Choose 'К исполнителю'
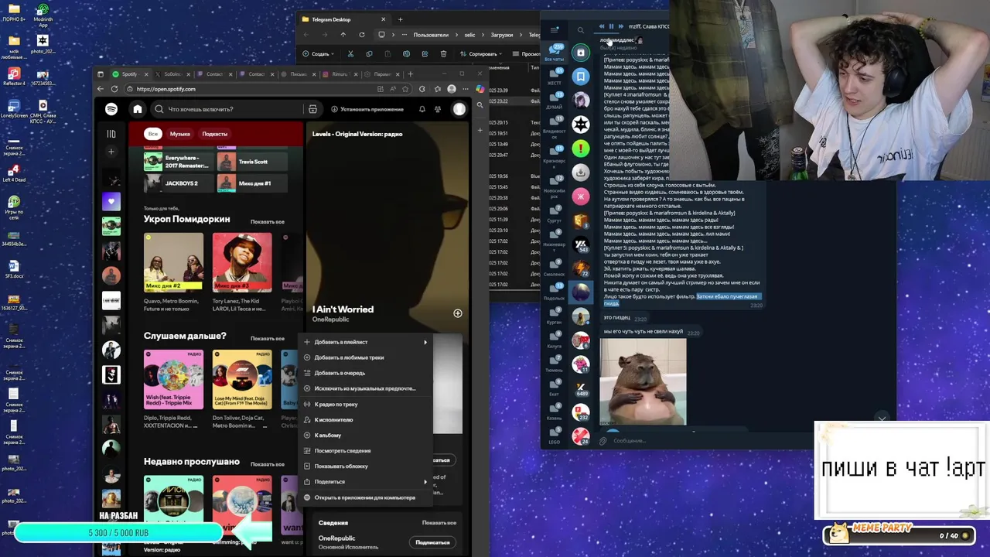Viewport: 990px width, 557px height. pos(364,420)
